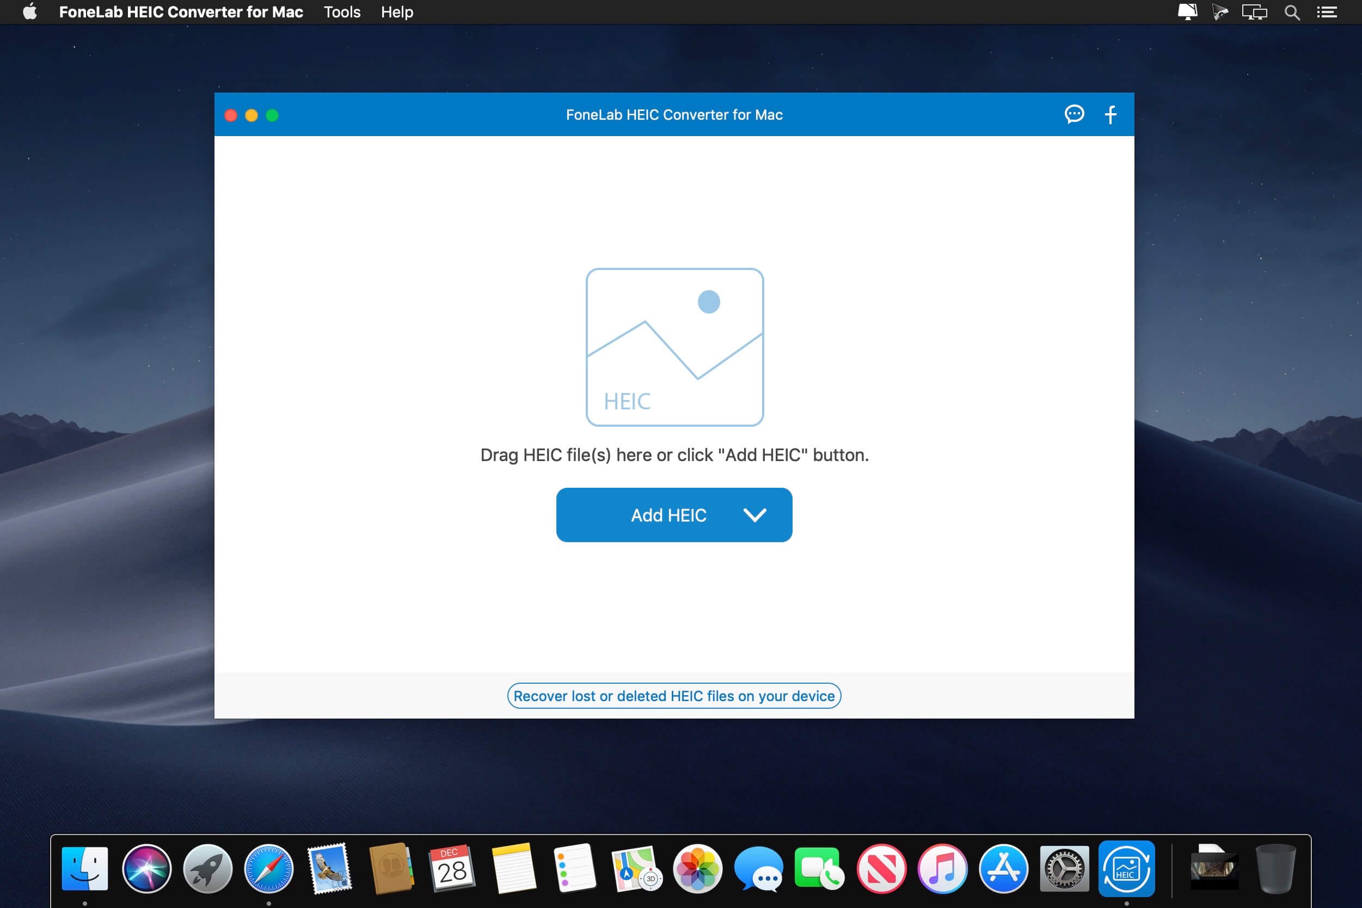Close the HEIC Converter window

pos(230,115)
